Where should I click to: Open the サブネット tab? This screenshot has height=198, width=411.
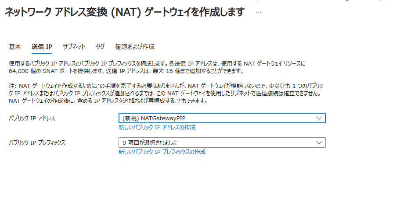tap(74, 47)
